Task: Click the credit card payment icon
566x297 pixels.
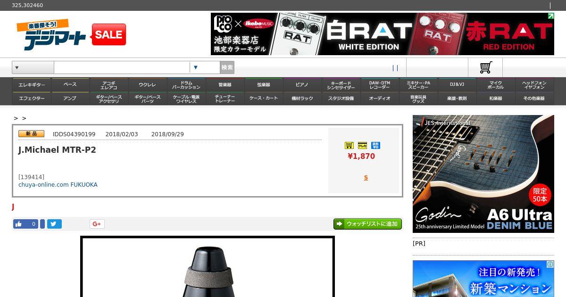Action: 362,145
